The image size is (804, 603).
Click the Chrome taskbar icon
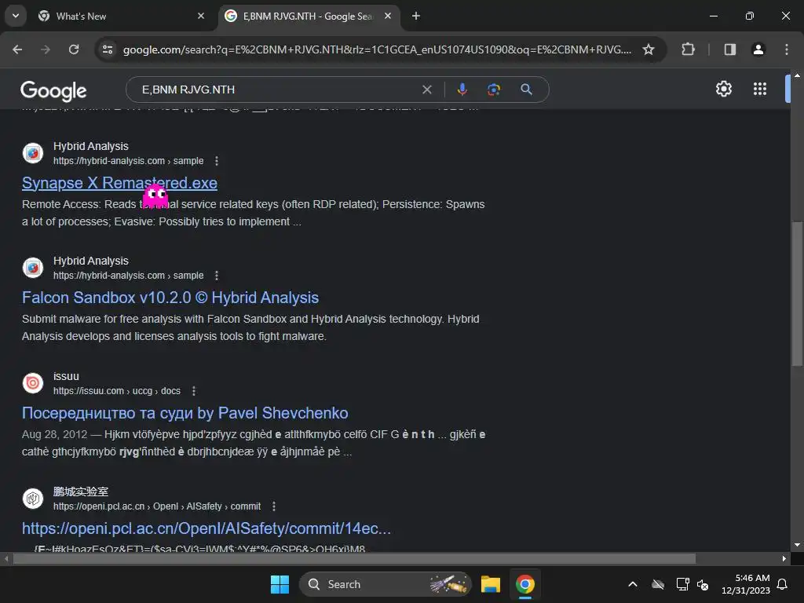click(525, 584)
